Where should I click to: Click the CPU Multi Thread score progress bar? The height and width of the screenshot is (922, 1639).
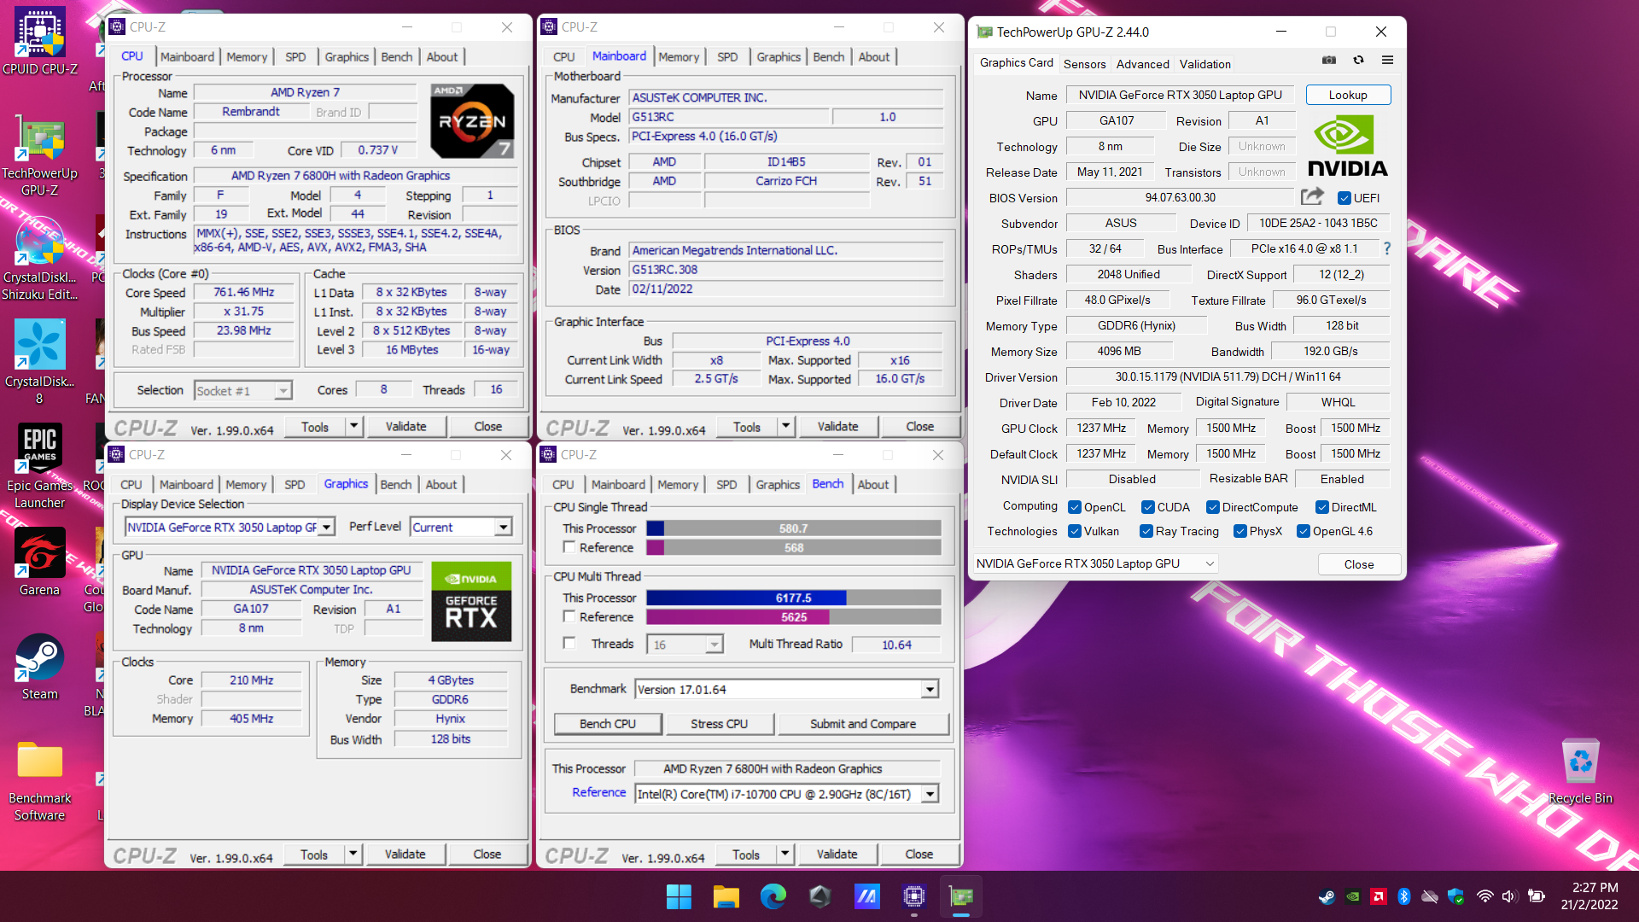tap(792, 598)
